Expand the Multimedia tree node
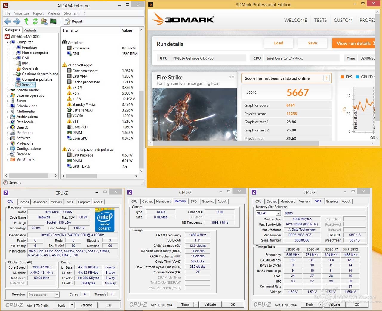Viewport: 382px width, 311px height. [7, 112]
